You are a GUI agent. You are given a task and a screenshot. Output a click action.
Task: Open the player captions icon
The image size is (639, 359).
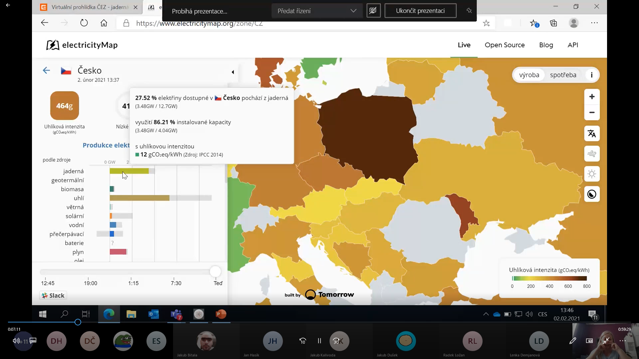(33, 341)
